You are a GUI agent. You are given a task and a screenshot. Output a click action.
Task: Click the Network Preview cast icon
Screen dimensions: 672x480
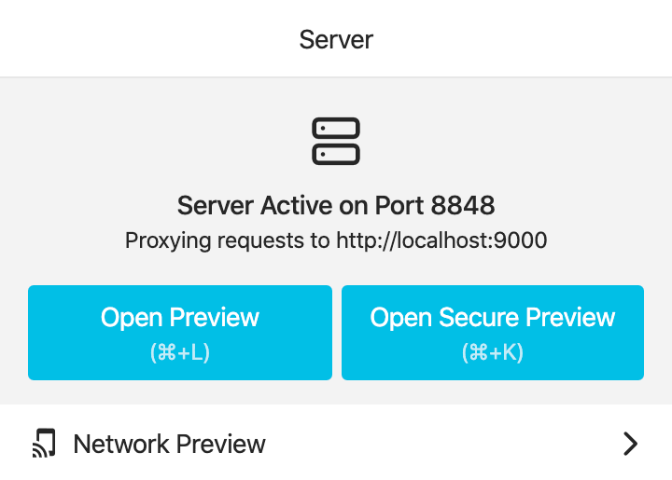coord(44,444)
